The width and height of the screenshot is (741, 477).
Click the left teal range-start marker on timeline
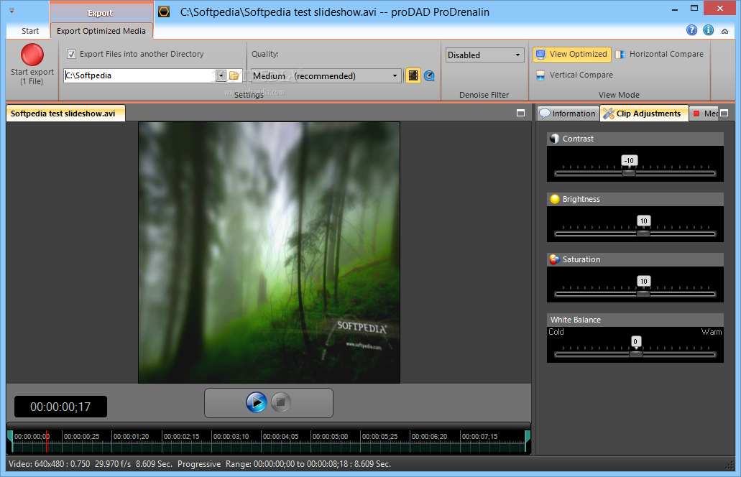click(x=9, y=441)
